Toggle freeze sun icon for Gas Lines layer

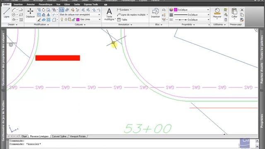pos(66,19)
